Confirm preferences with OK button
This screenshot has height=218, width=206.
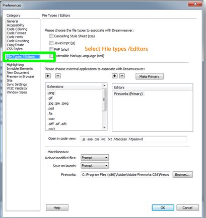(x=163, y=208)
